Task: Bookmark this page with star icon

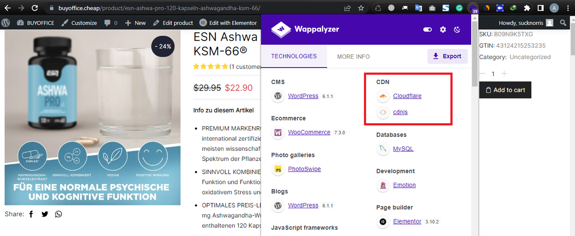Action: (x=361, y=8)
